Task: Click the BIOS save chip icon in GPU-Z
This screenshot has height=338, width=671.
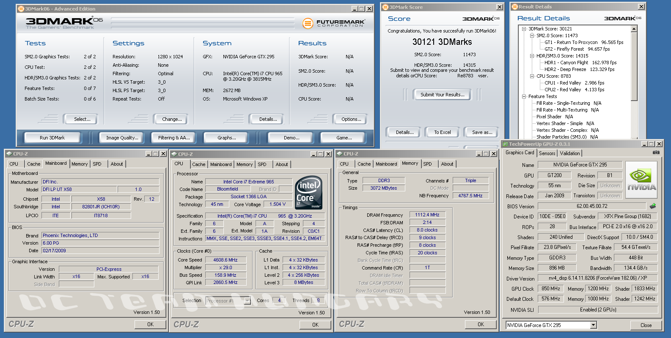Action: point(653,206)
